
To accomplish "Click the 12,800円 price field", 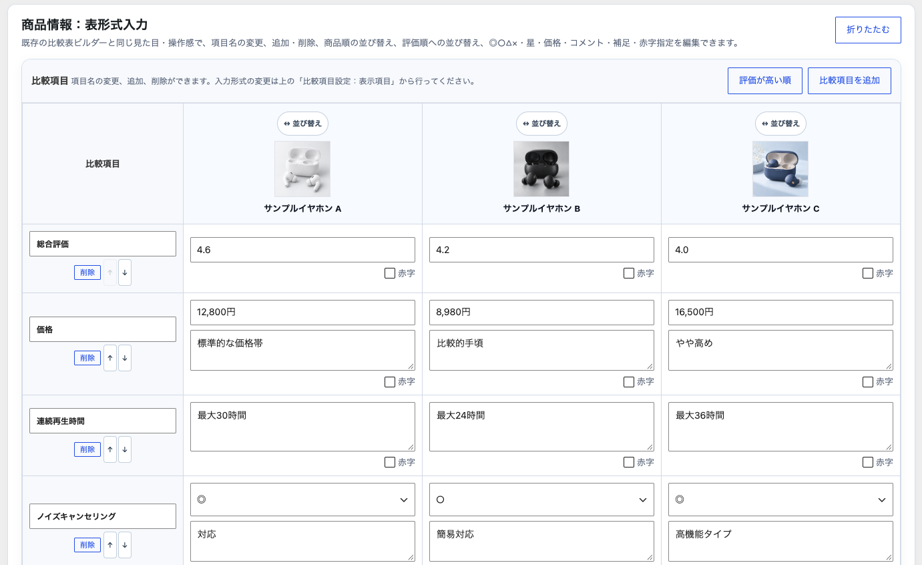I will pos(302,312).
